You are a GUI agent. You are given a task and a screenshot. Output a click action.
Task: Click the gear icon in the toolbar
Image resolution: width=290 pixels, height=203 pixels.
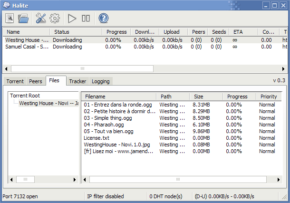[x=55, y=18]
